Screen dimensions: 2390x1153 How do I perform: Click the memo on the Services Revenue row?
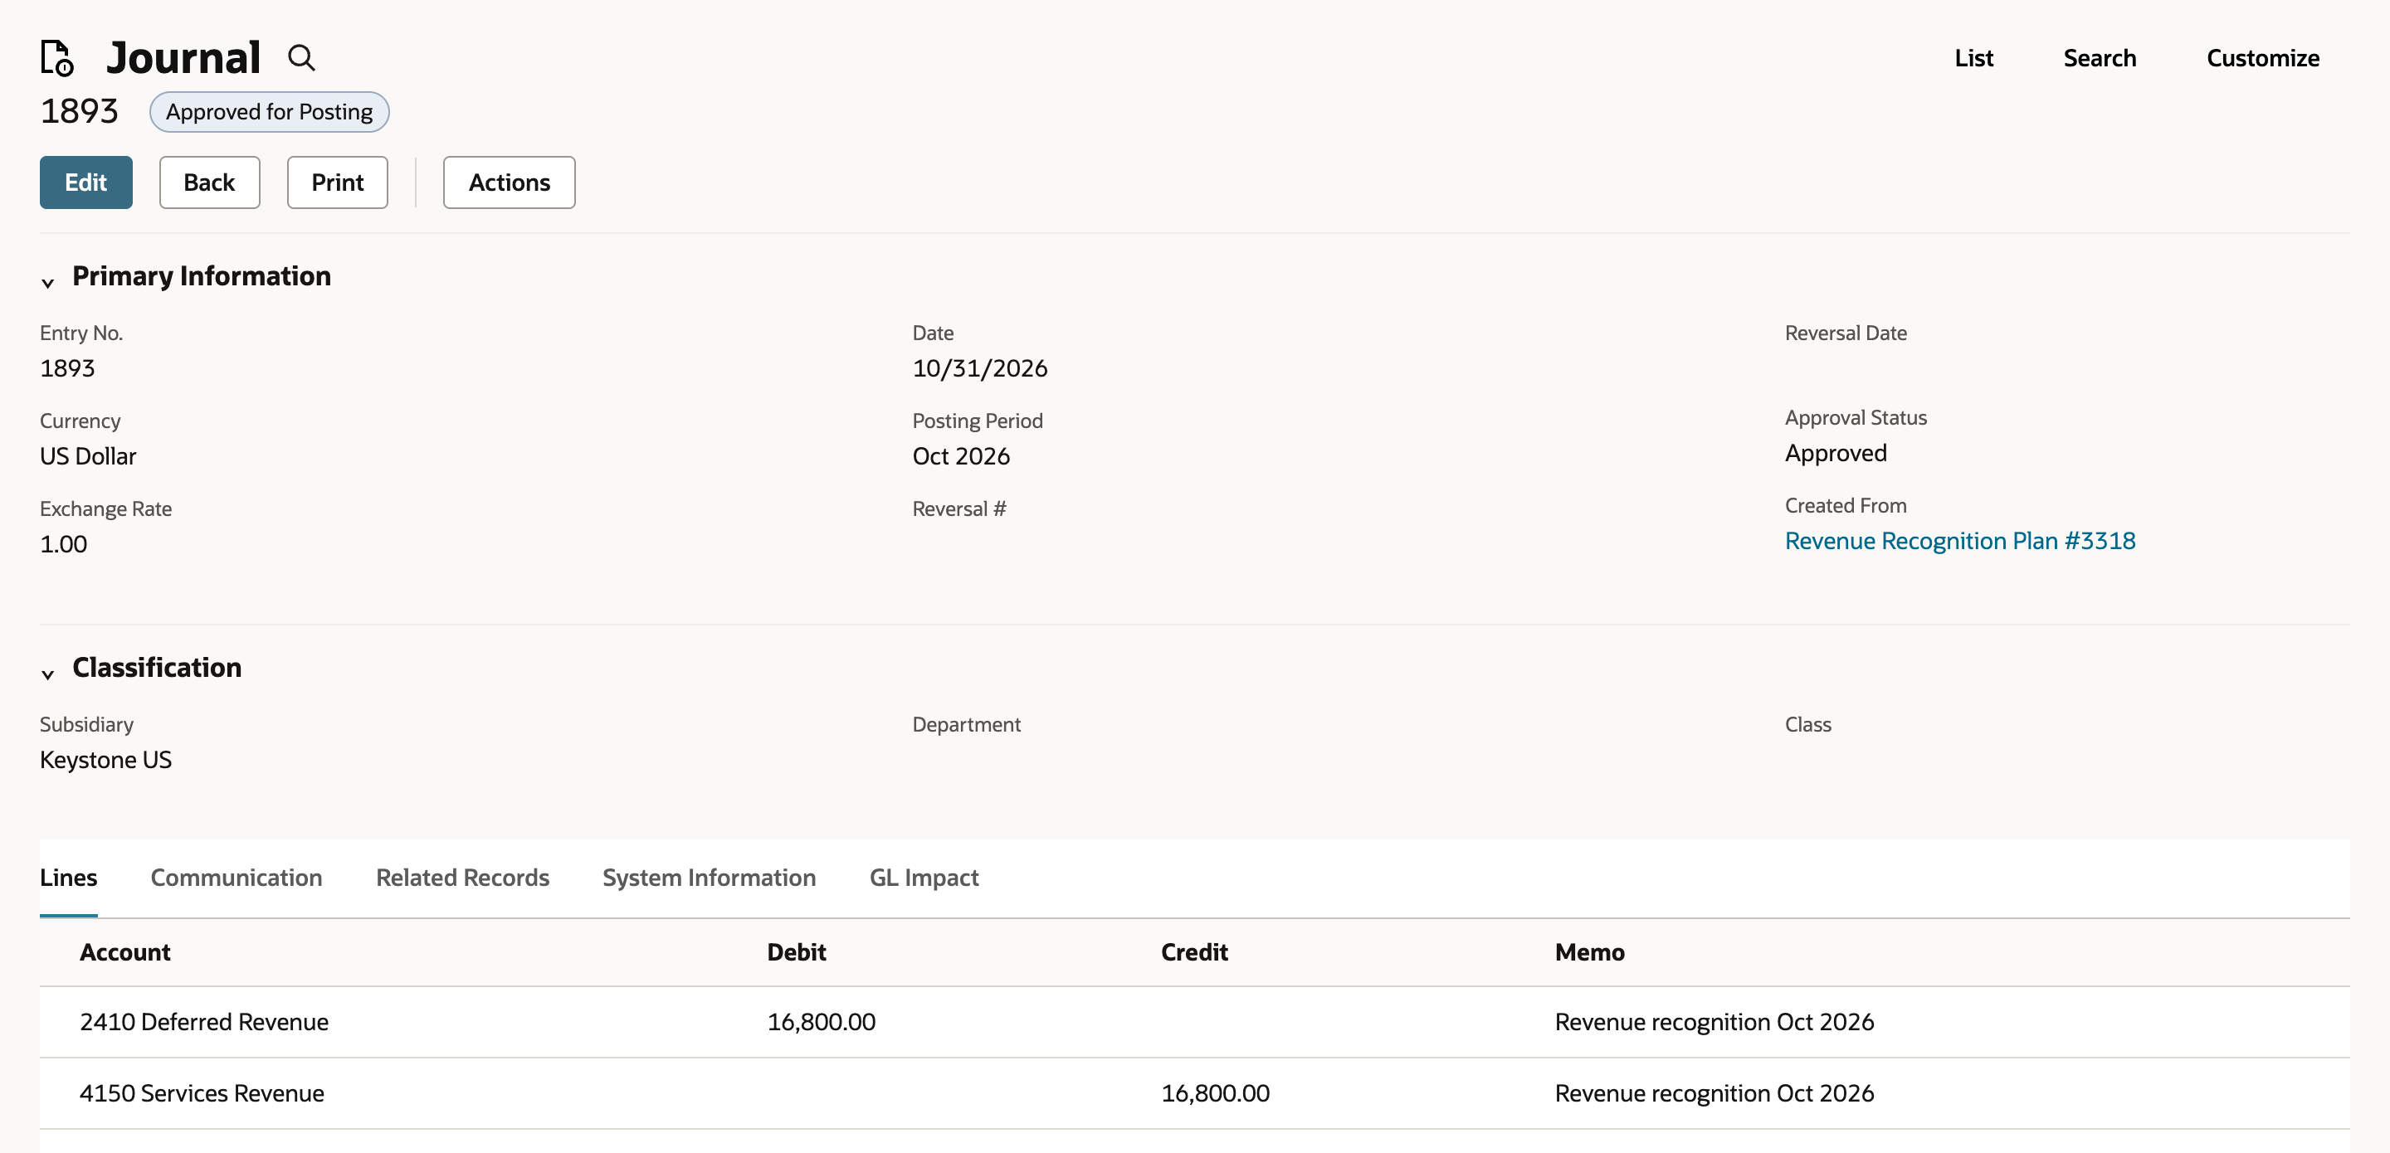click(x=1714, y=1093)
